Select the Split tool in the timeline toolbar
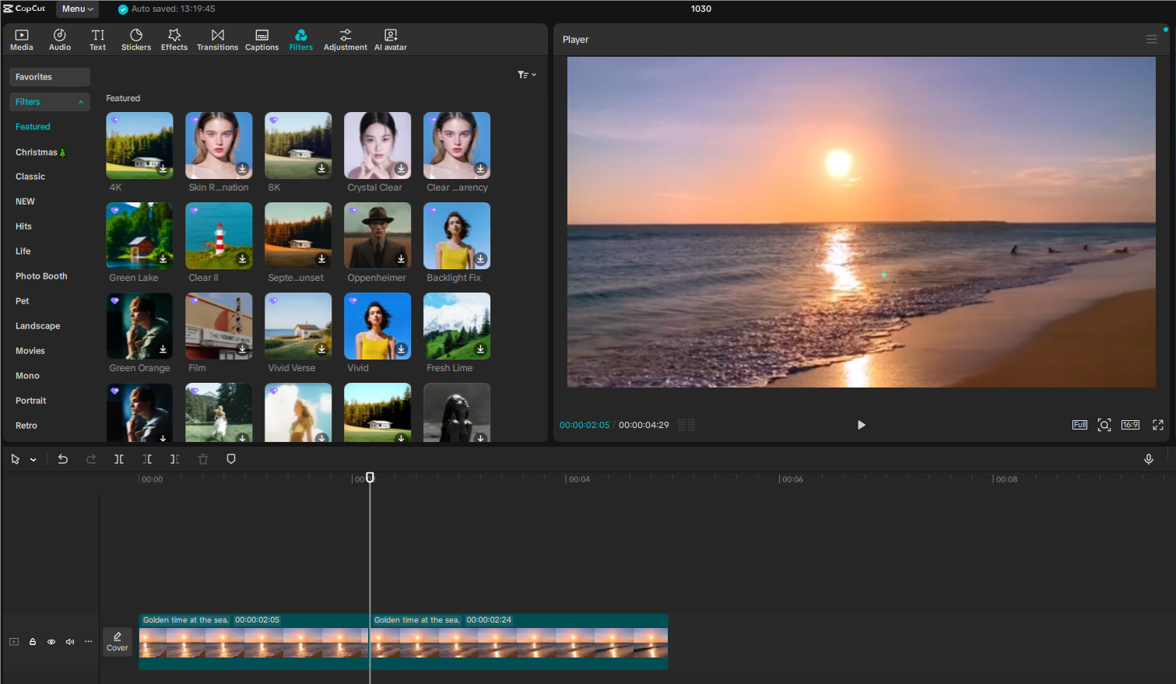 [x=119, y=459]
